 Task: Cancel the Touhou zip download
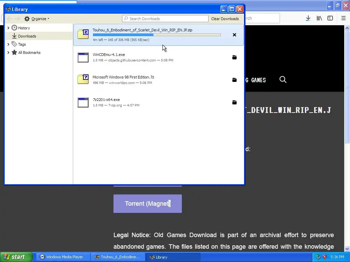point(234,35)
